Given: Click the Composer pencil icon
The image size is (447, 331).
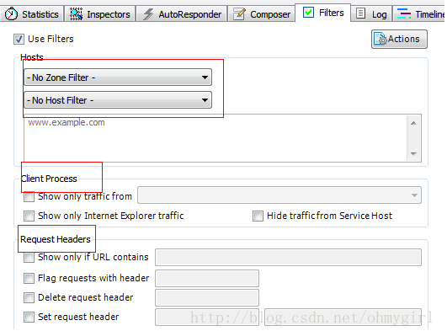Looking at the screenshot, I should click(239, 13).
